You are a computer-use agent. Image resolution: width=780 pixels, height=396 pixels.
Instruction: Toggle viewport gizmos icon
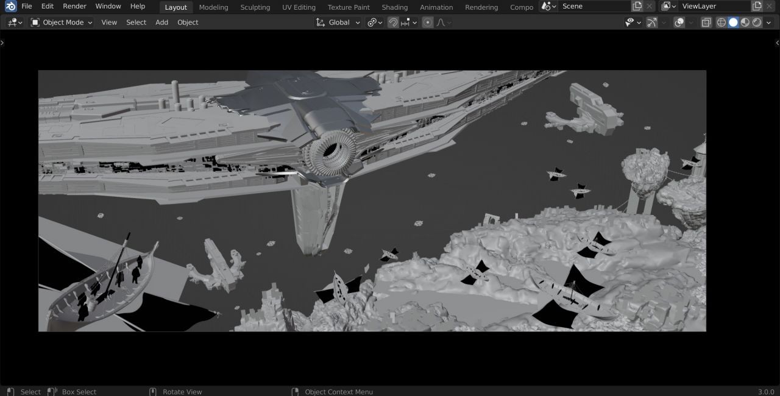point(652,23)
